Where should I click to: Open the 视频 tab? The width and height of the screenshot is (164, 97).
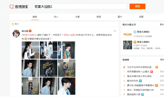coord(99,17)
